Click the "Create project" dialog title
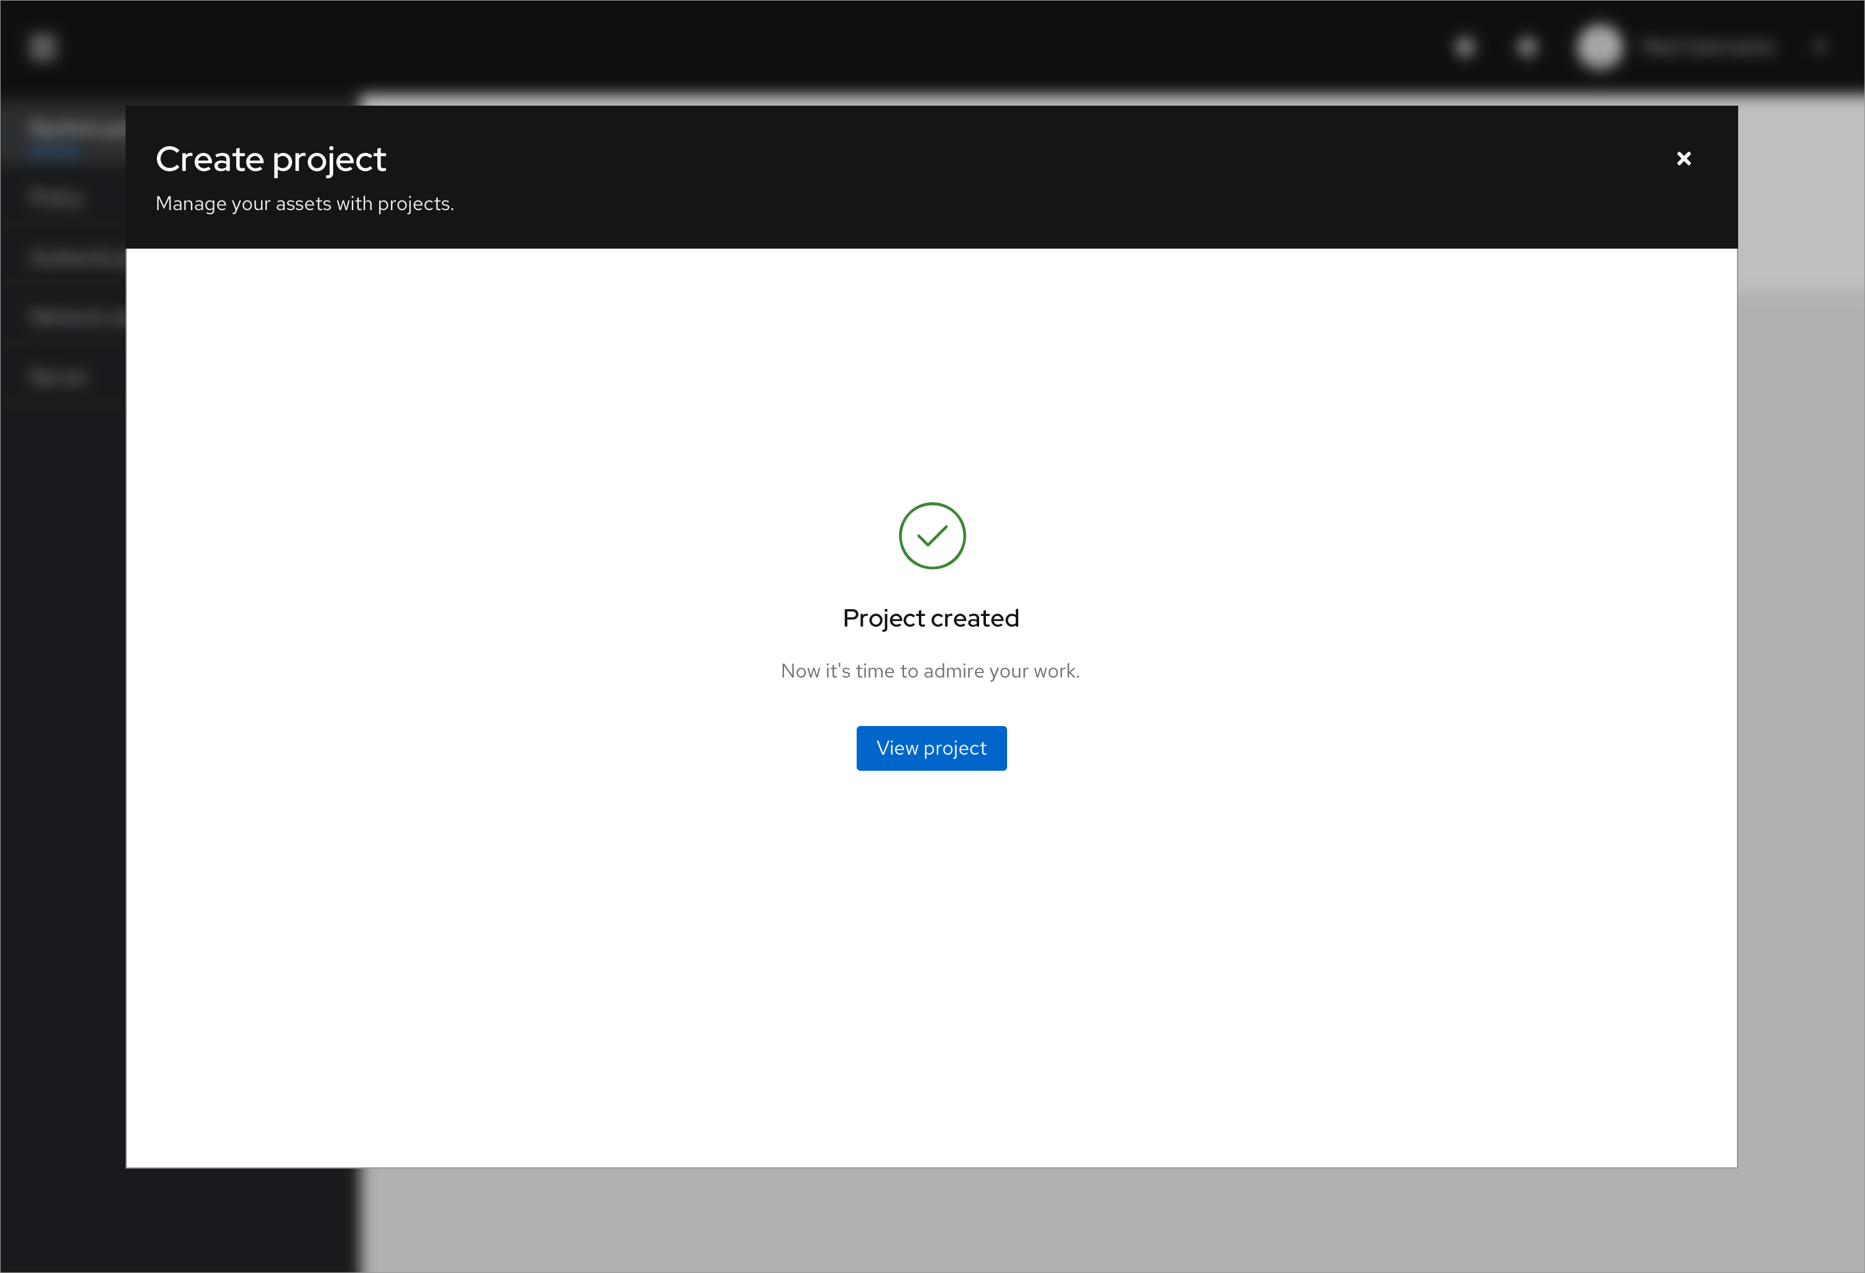This screenshot has height=1273, width=1865. coord(270,159)
